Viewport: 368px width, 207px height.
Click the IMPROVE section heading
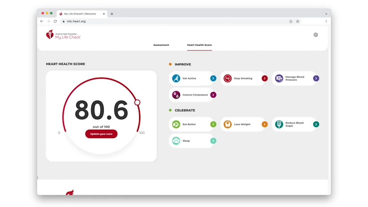pos(183,64)
